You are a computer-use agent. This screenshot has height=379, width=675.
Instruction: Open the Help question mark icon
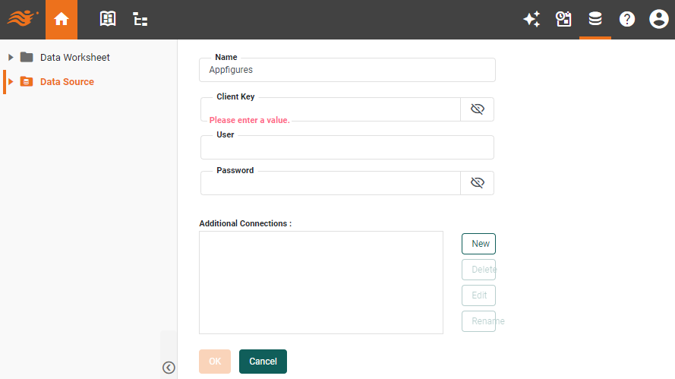point(626,20)
